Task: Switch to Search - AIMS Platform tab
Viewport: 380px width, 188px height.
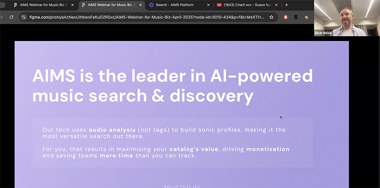Action: 178,5
